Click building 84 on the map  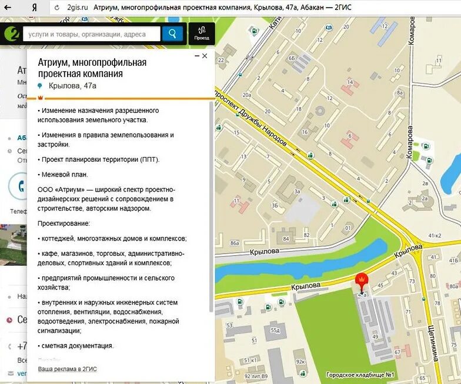(286, 239)
